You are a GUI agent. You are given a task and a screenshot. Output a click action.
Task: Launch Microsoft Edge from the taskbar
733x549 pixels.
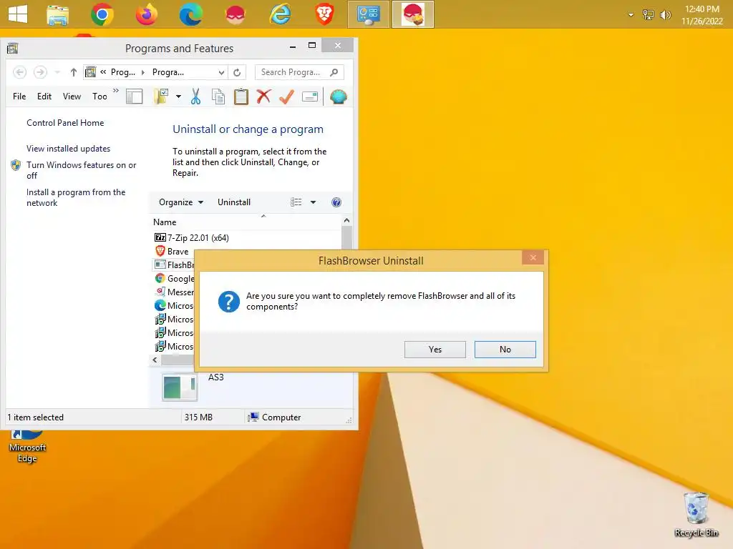tap(190, 14)
